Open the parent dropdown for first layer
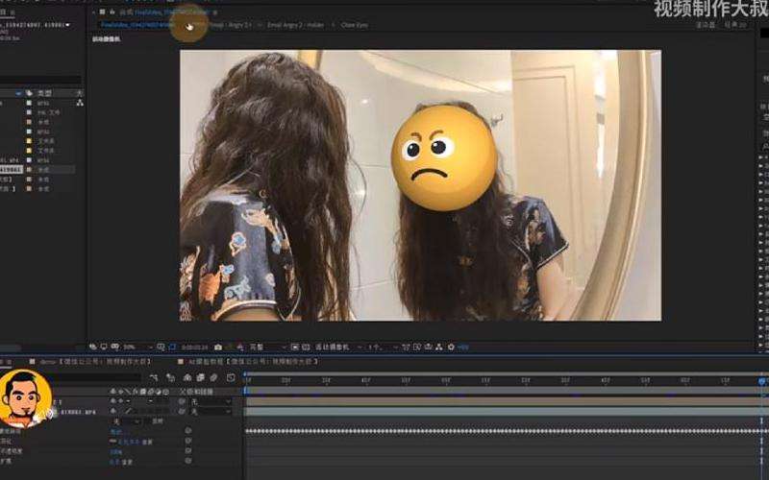The width and height of the screenshot is (769, 480). click(210, 402)
